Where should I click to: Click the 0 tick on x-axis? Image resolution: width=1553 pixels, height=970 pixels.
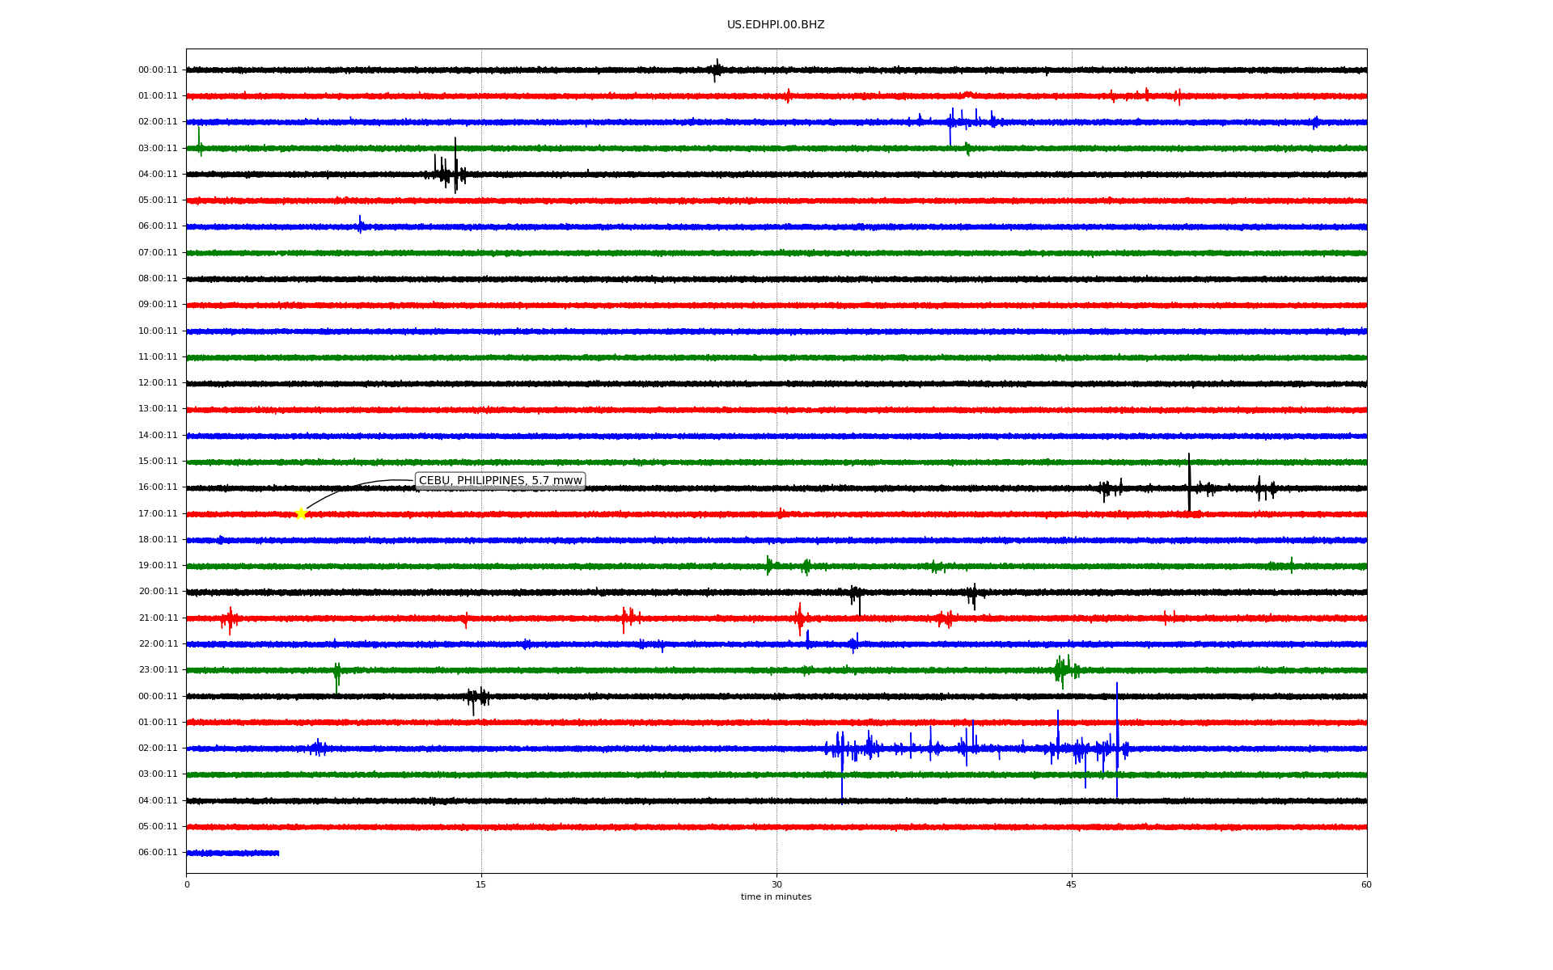pyautogui.click(x=187, y=884)
